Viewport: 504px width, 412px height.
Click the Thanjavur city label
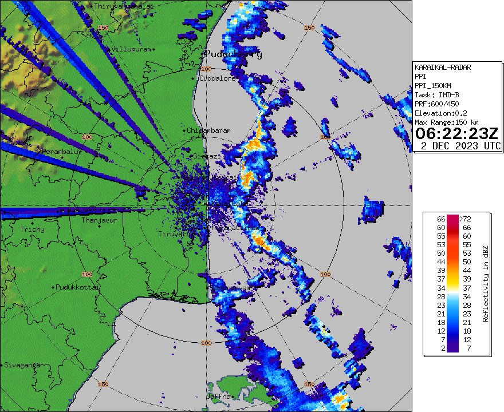[x=99, y=220]
